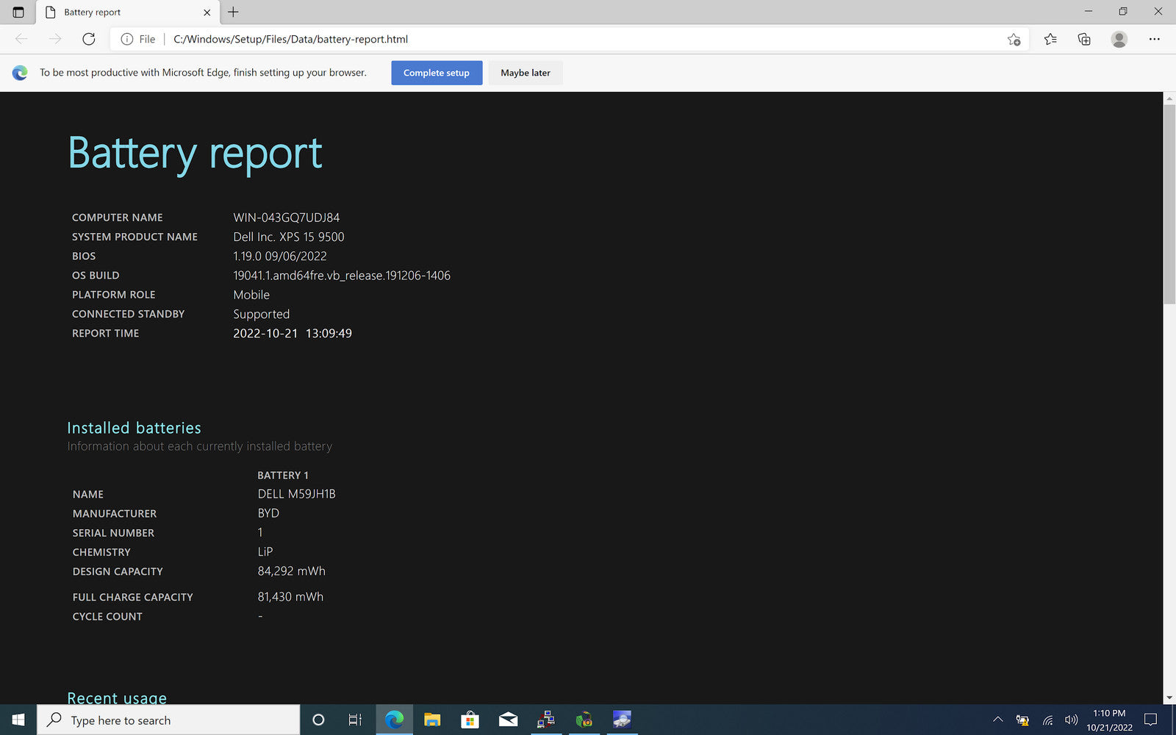Click the Battery report page title
The height and width of the screenshot is (735, 1176).
195,154
